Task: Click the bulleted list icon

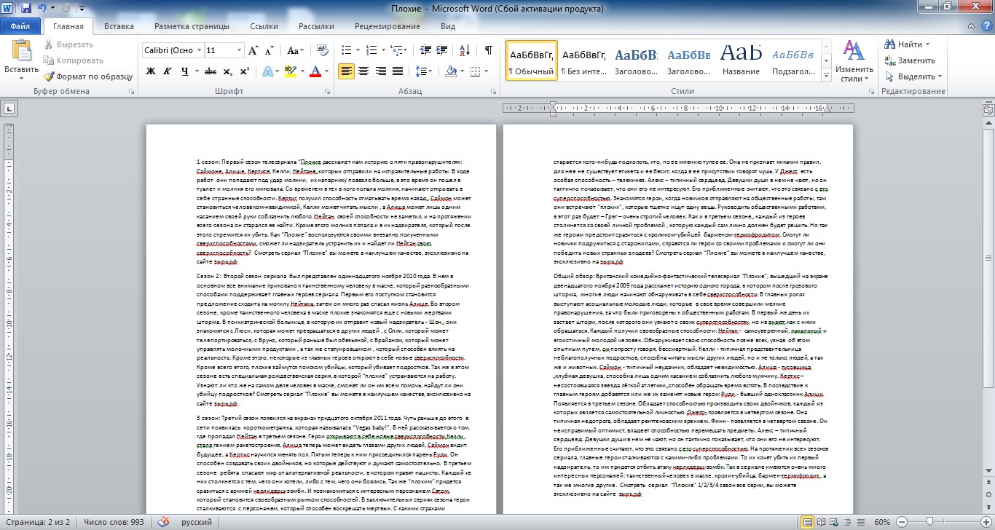Action: coord(346,50)
